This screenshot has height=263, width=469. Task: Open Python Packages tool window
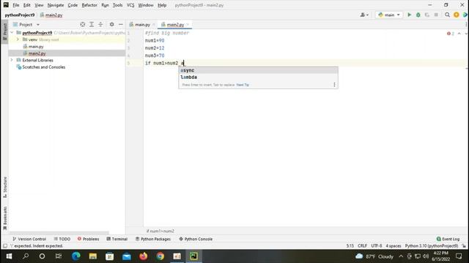[x=153, y=239]
